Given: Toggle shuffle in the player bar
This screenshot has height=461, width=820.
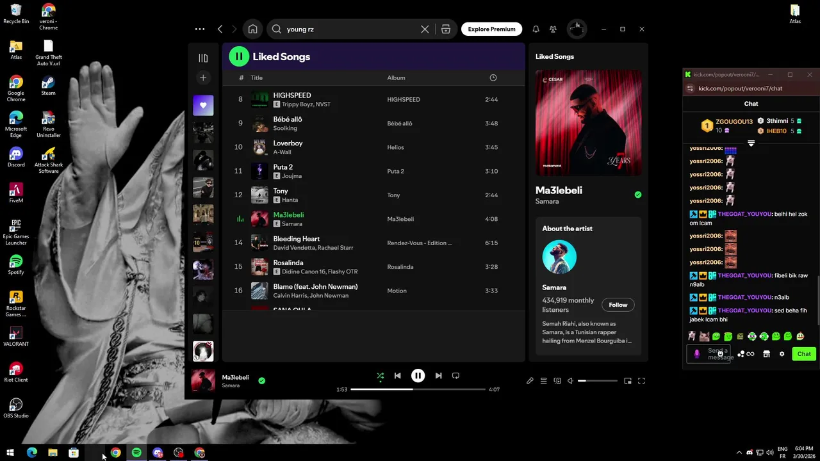Looking at the screenshot, I should coord(380,376).
